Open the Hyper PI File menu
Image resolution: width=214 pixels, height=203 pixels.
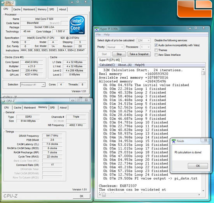pos(98,34)
